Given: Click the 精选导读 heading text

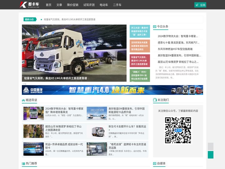Looking at the screenshot, I should (32, 100).
